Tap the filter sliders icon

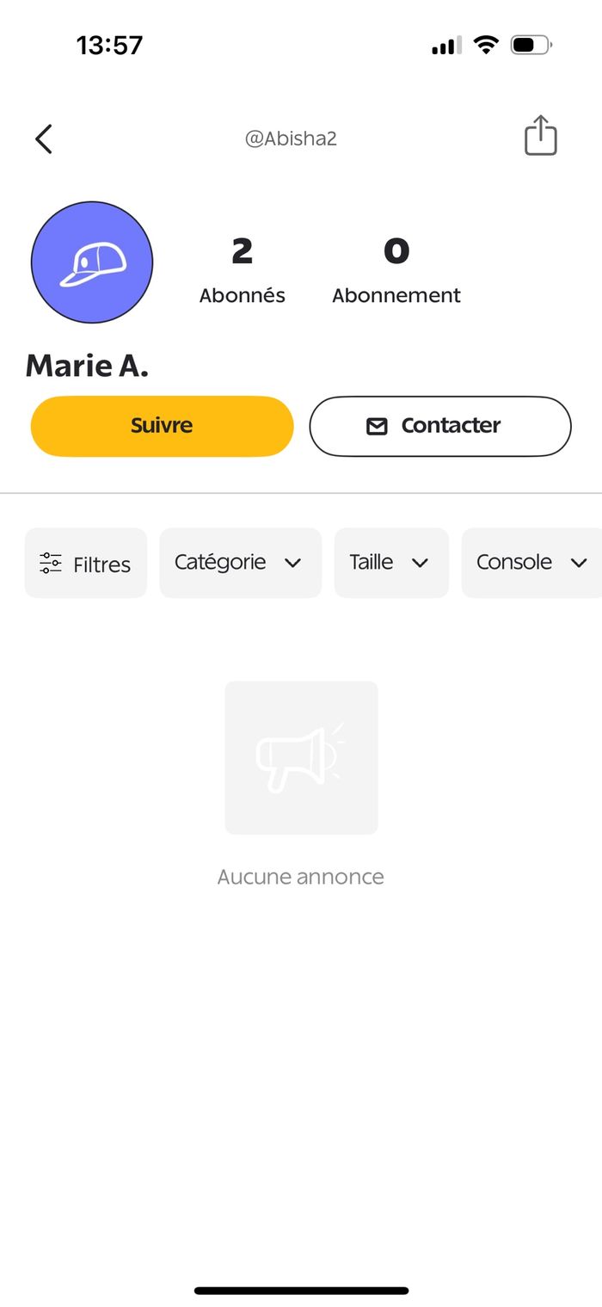(51, 564)
